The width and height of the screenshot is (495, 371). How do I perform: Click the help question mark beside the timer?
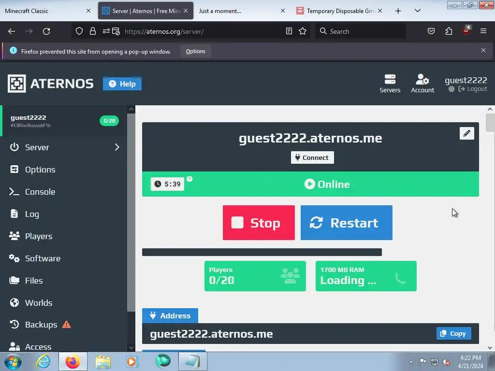click(x=189, y=179)
